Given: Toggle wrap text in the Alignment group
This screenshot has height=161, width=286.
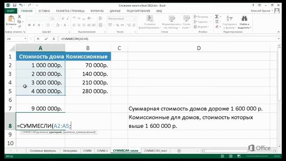Looking at the screenshot, I should coord(101,19).
